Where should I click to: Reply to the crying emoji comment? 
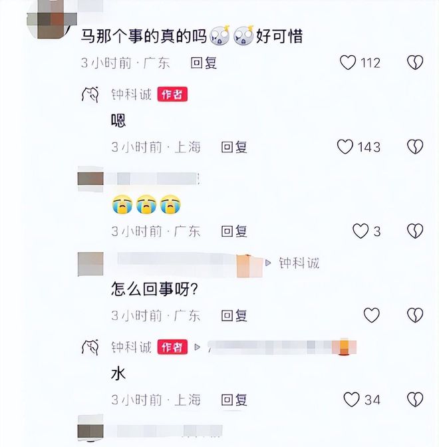(234, 231)
